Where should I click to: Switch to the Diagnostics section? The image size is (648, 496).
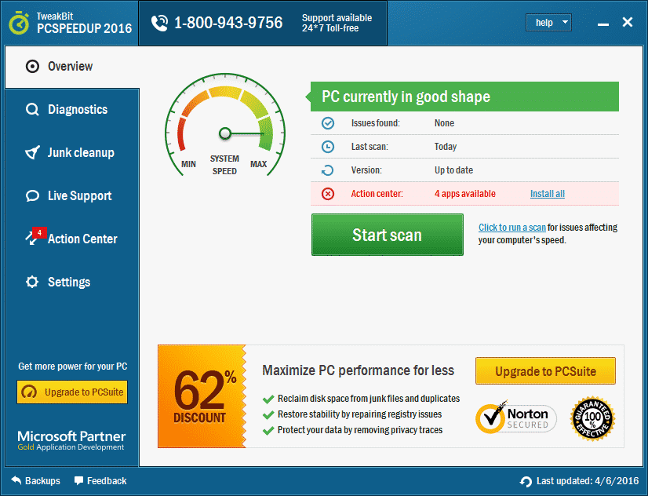[72, 110]
